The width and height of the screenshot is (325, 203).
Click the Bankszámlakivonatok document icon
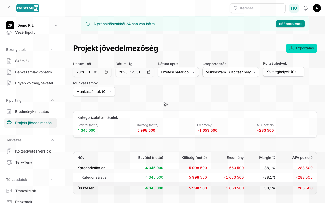click(9, 72)
